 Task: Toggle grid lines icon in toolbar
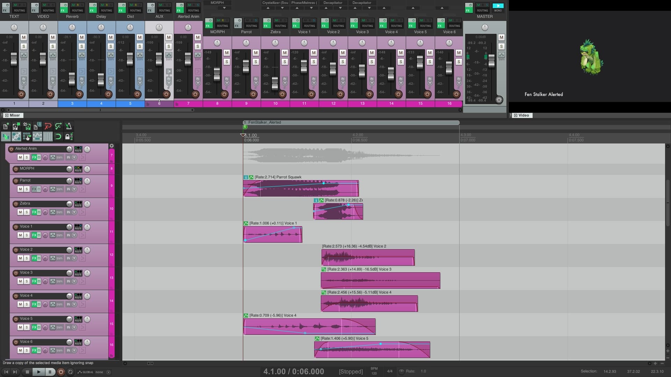pos(48,137)
